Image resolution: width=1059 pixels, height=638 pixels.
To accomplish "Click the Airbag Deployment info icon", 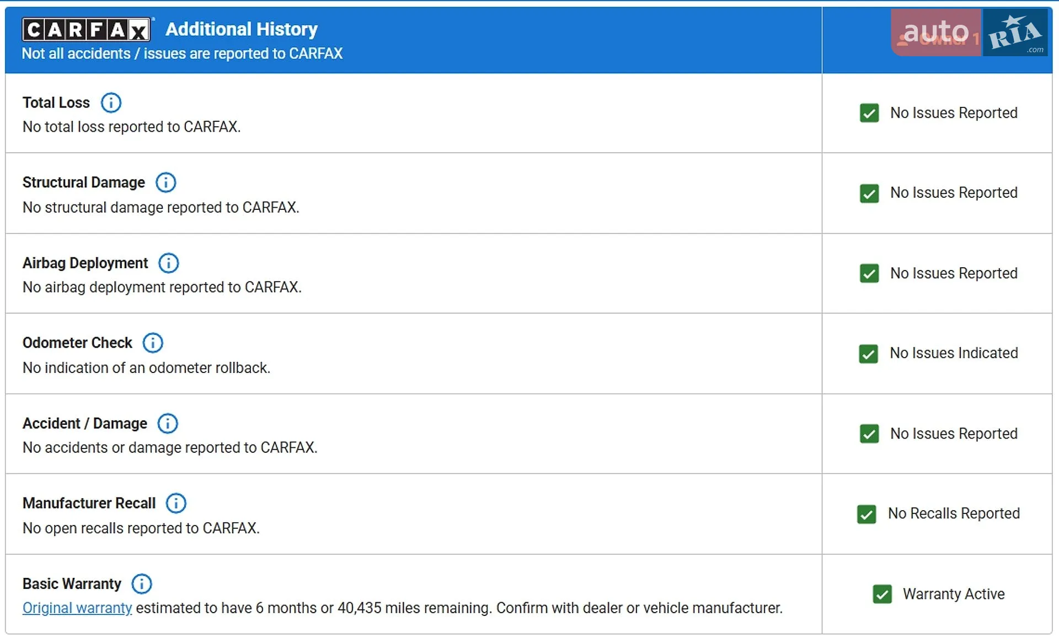I will point(169,263).
